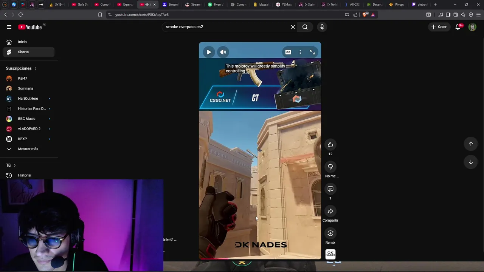Image resolution: width=484 pixels, height=272 pixels.
Task: Open the Crear create menu
Action: pyautogui.click(x=439, y=27)
